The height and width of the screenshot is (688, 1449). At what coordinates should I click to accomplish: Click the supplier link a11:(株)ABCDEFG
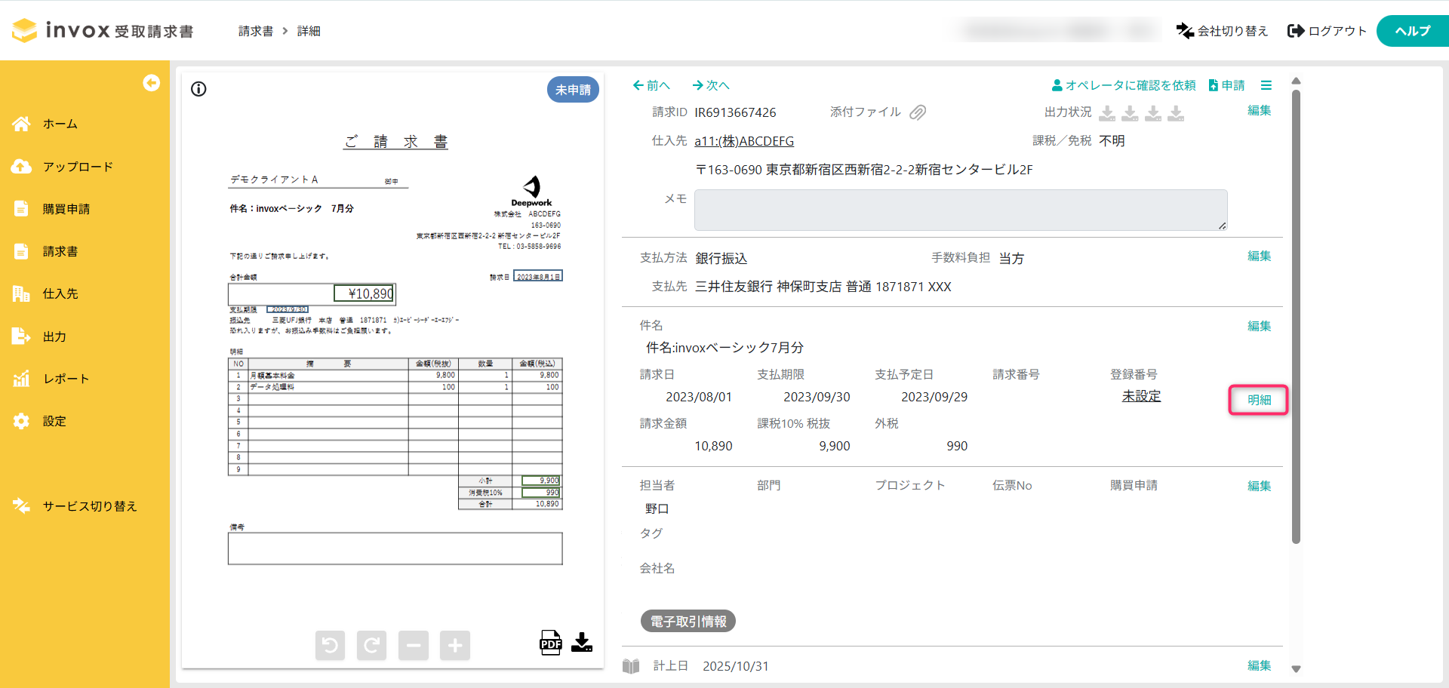[743, 141]
